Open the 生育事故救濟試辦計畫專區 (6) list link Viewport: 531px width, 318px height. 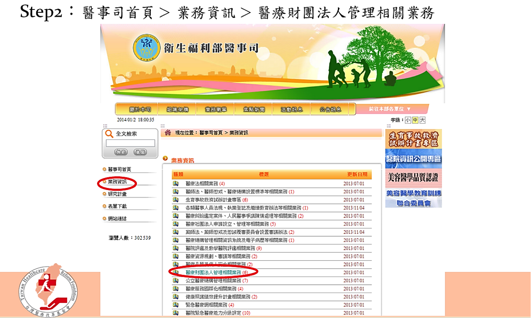pos(217,200)
